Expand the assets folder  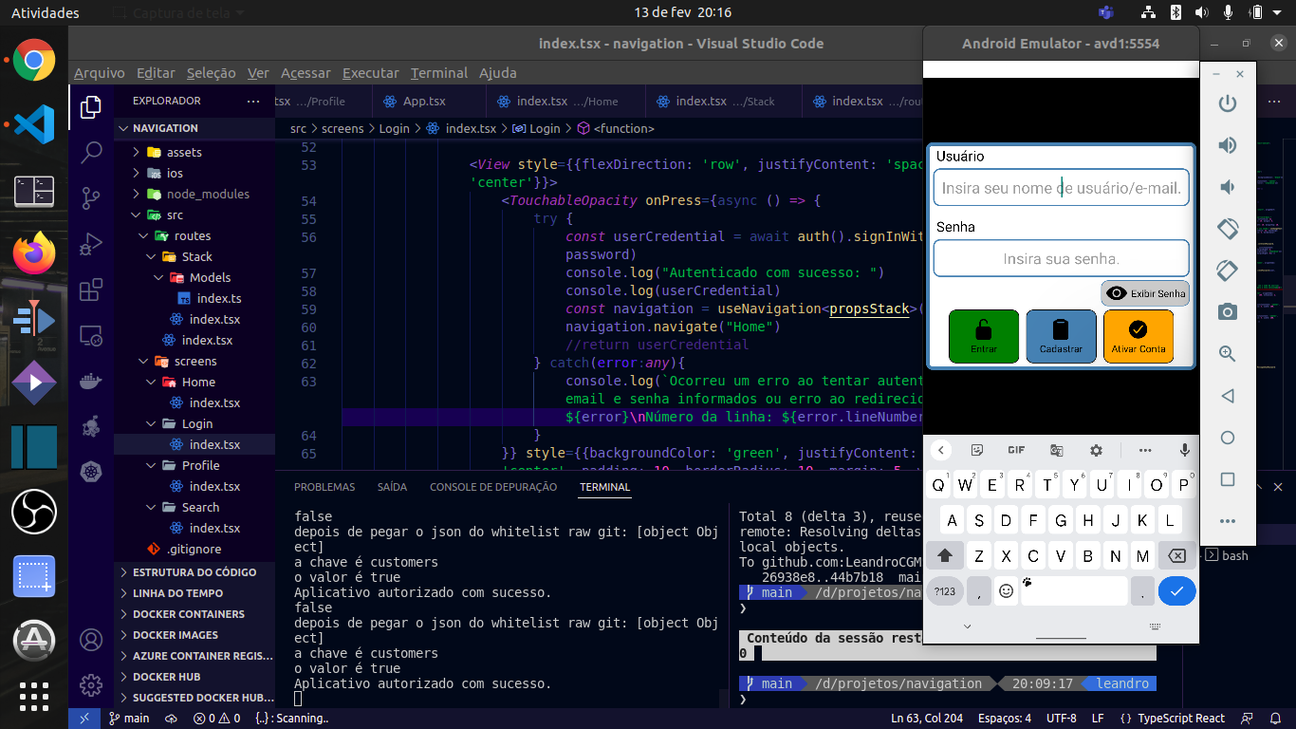[x=184, y=152]
